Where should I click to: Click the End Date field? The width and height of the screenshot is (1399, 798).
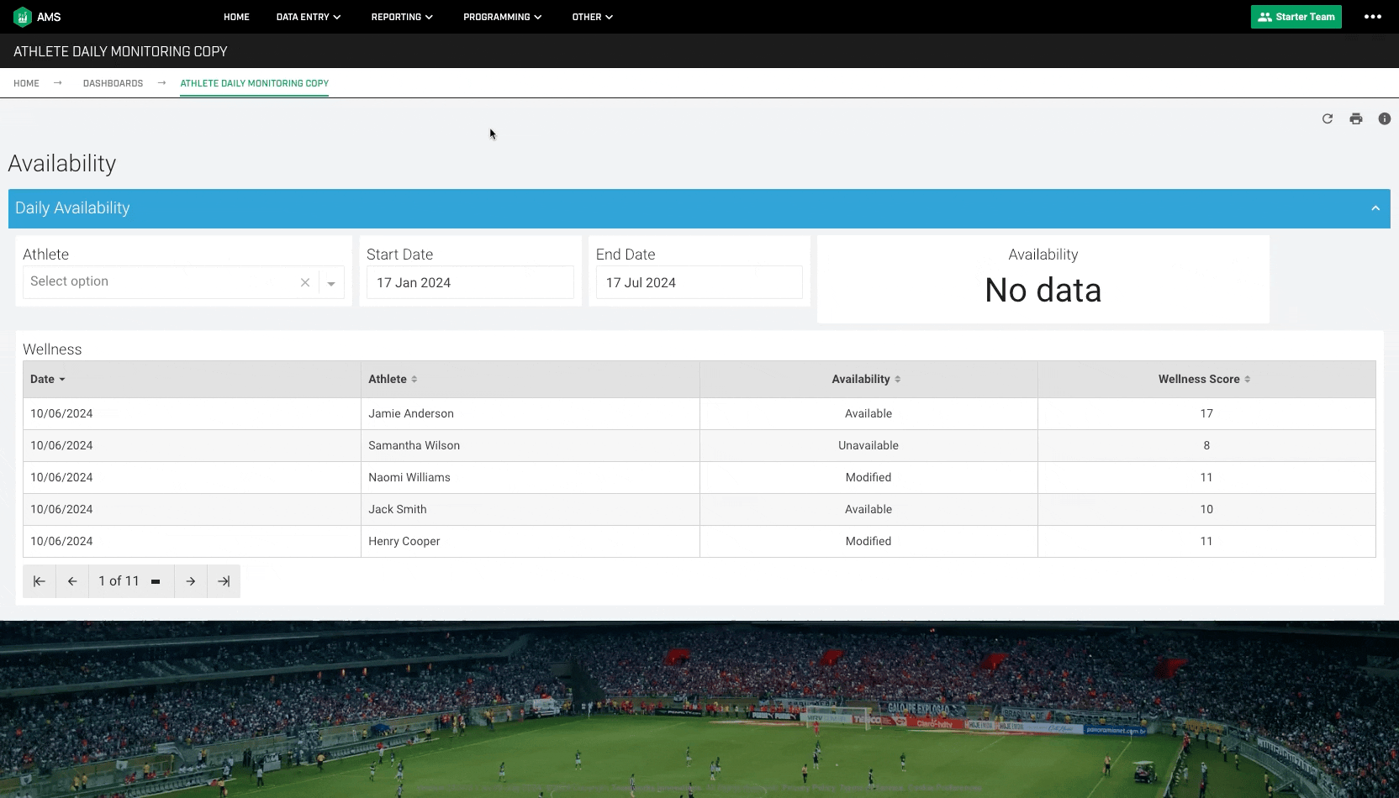click(x=699, y=283)
